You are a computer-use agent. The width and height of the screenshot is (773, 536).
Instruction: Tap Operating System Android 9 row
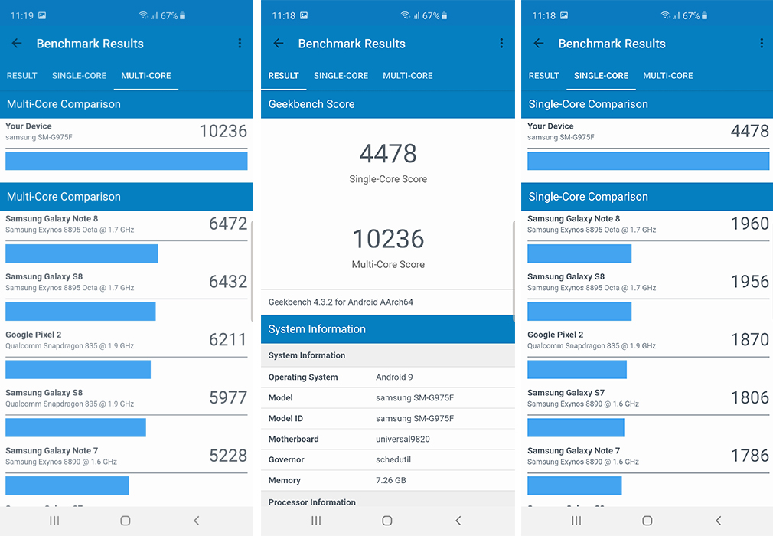388,377
